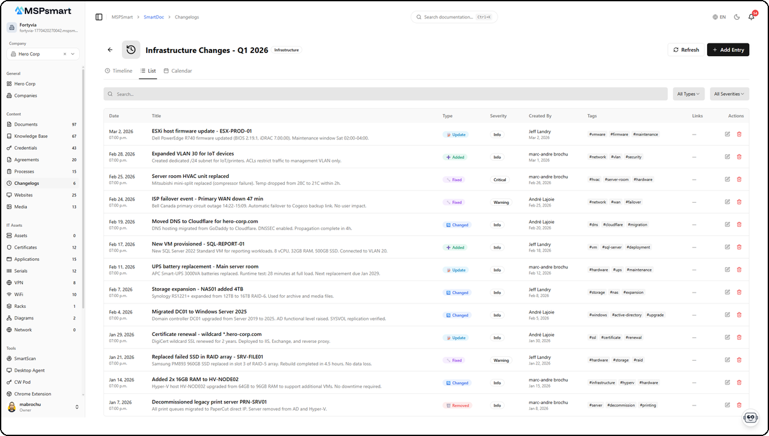Select Desktop Agent in the sidebar
Image resolution: width=769 pixels, height=436 pixels.
31,370
